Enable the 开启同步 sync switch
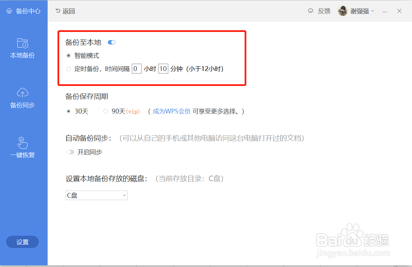412x267 pixels. [70, 152]
